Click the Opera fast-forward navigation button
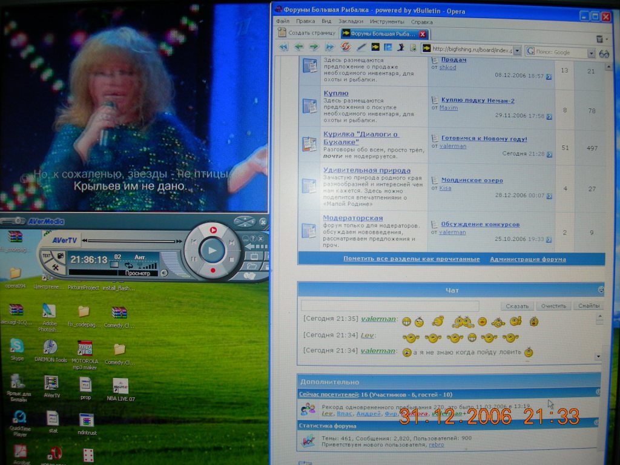 [x=329, y=47]
